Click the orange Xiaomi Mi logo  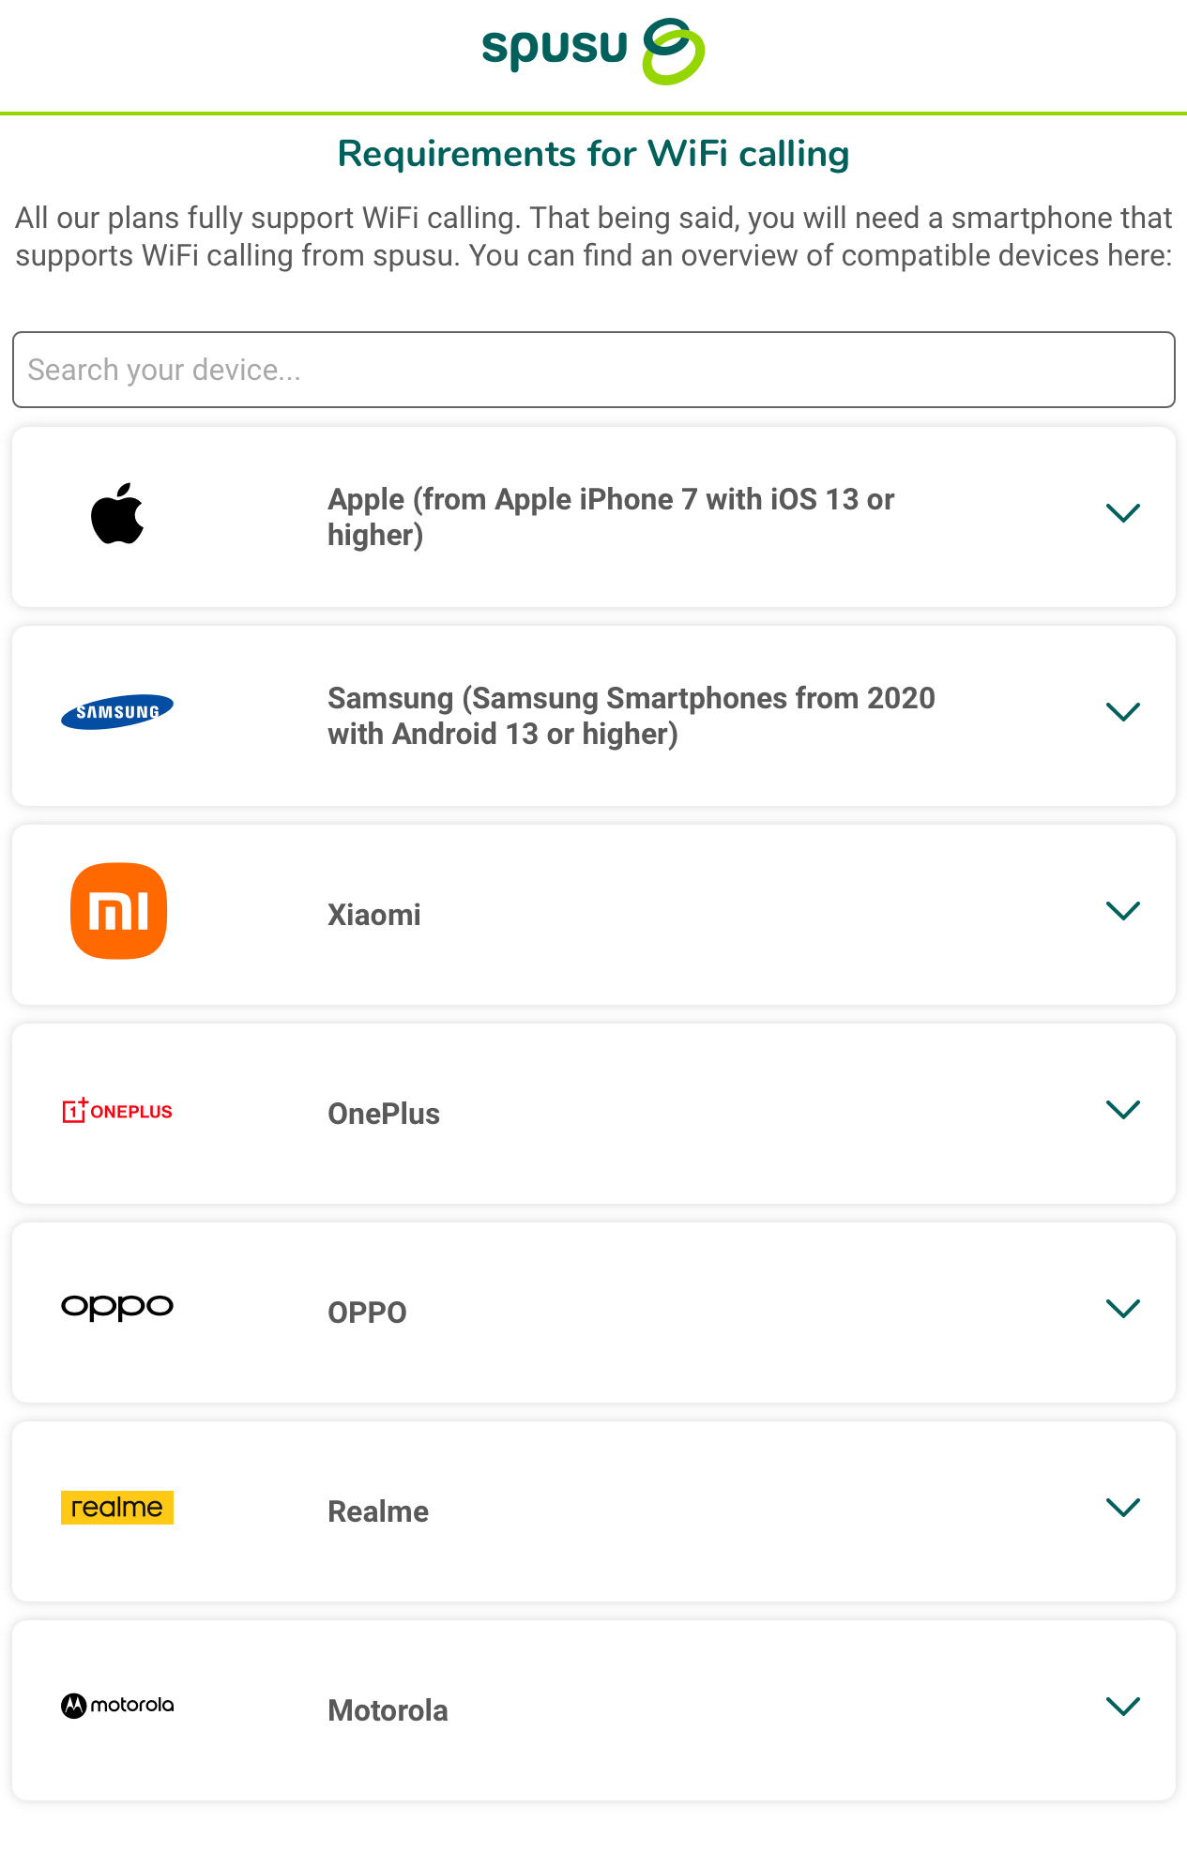118,911
